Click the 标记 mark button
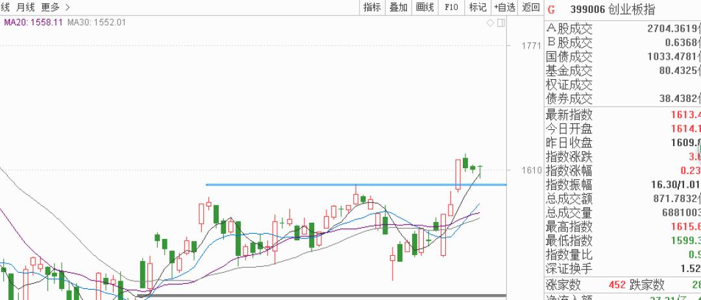Screen dimensions: 701x300 point(477,7)
